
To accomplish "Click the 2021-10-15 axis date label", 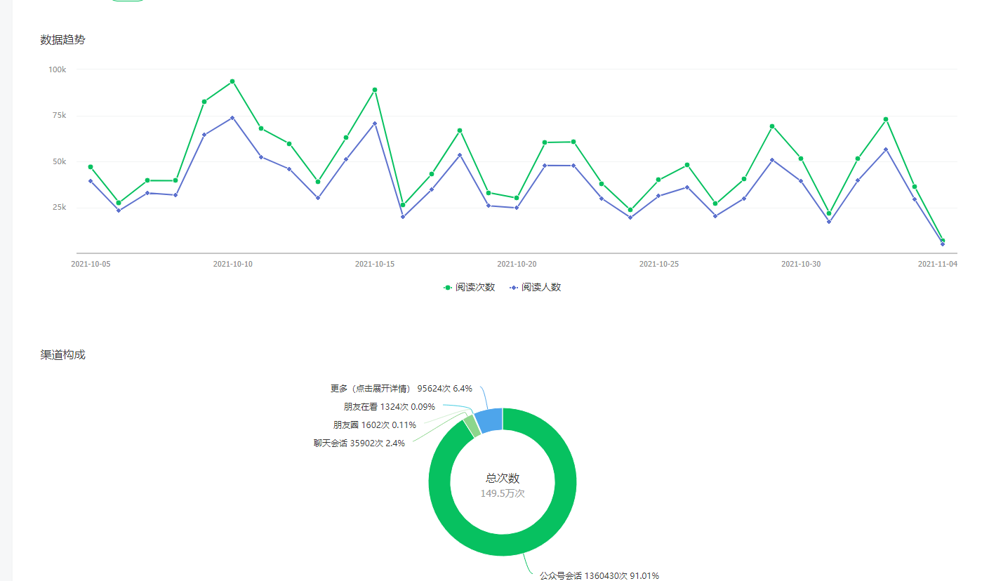I will [x=375, y=264].
